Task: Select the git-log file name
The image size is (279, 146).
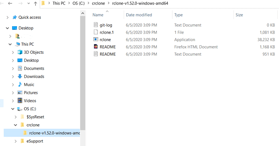Action: [106, 25]
